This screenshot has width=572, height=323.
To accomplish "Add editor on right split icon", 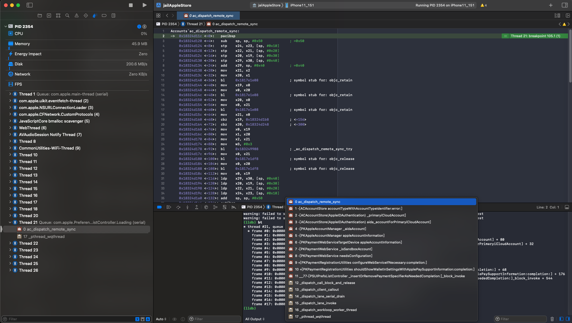I will [568, 15].
